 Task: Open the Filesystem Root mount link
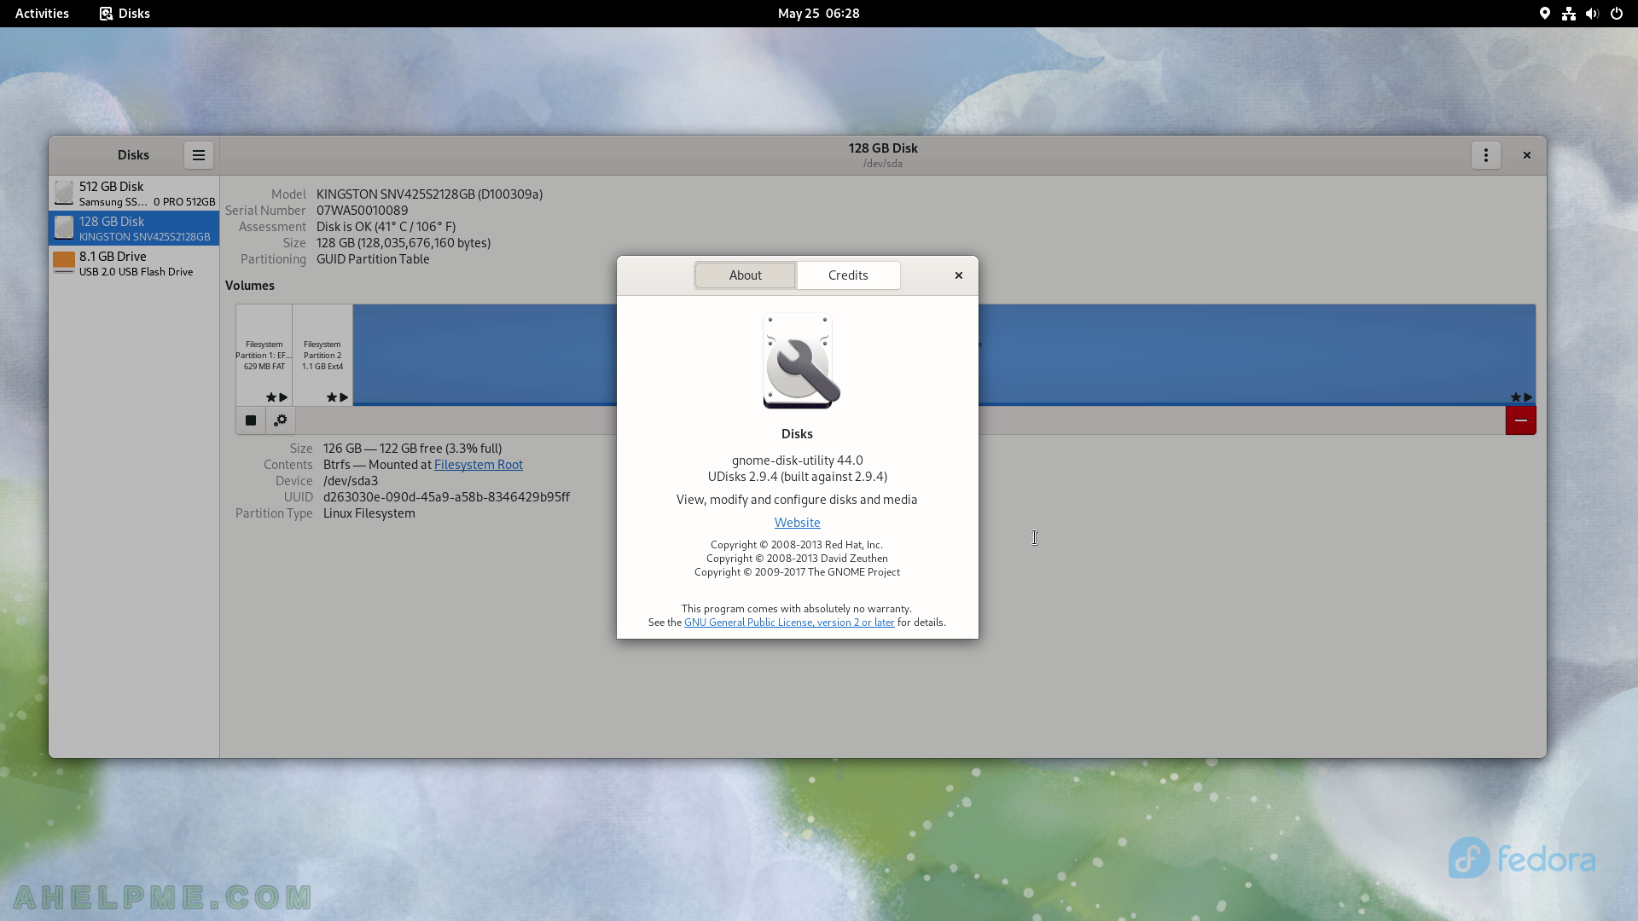pyautogui.click(x=479, y=465)
